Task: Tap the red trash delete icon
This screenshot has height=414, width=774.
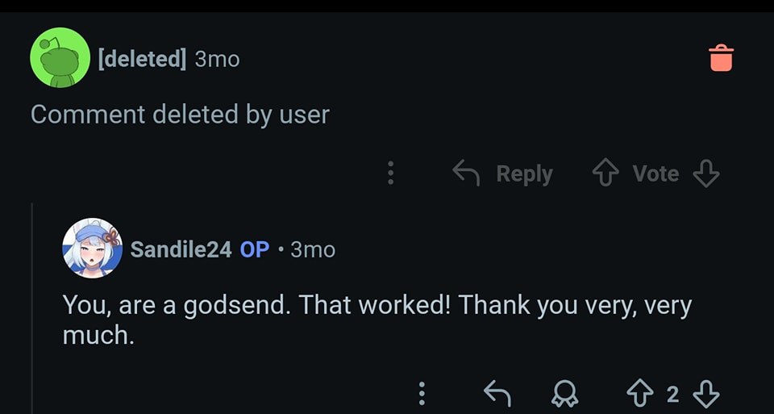Action: click(x=721, y=57)
